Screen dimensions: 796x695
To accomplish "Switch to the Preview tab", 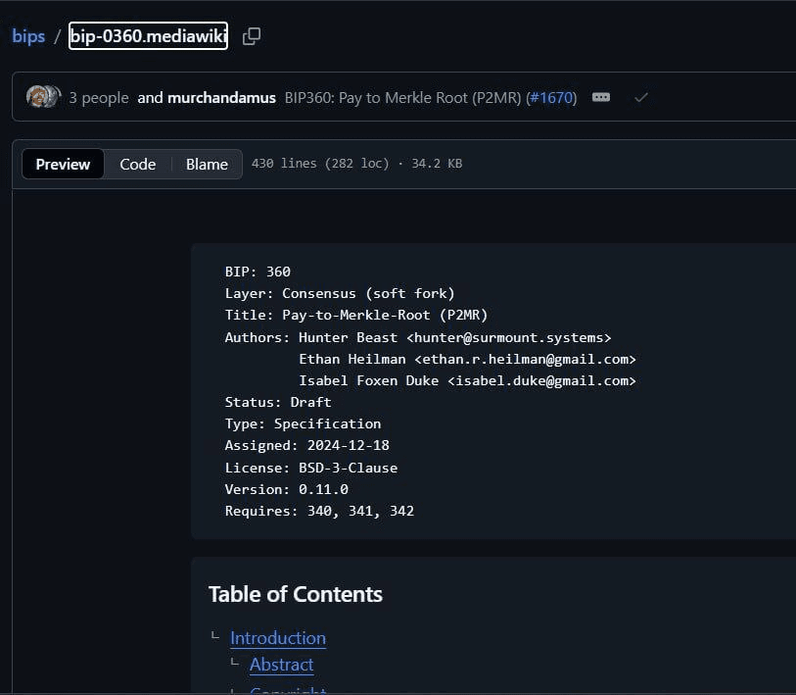I will [x=63, y=164].
